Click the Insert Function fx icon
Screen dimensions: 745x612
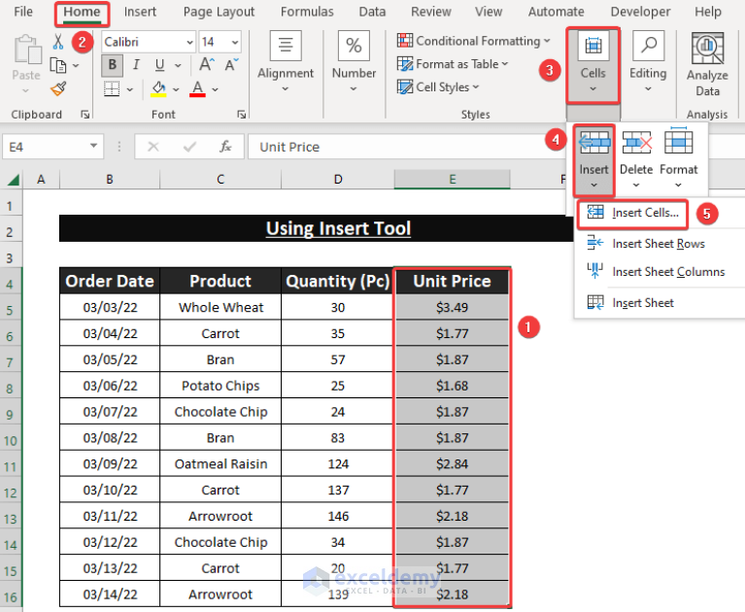(225, 147)
